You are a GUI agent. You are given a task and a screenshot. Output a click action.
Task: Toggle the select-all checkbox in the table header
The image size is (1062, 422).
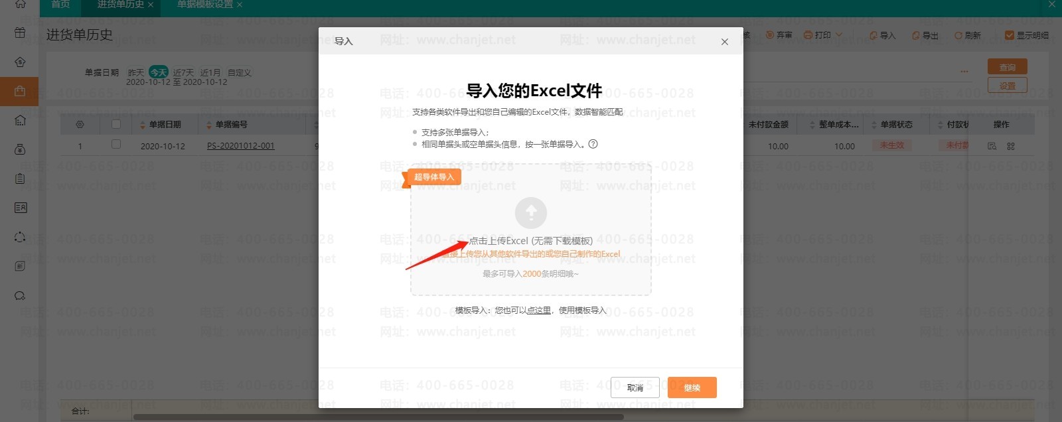tap(116, 124)
